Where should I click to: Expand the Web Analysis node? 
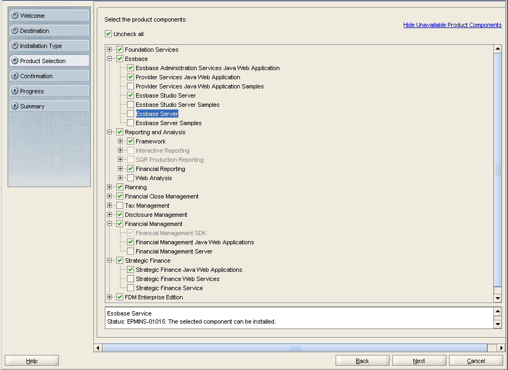point(120,178)
